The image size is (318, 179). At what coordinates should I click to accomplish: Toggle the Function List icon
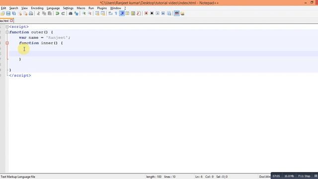139,13
